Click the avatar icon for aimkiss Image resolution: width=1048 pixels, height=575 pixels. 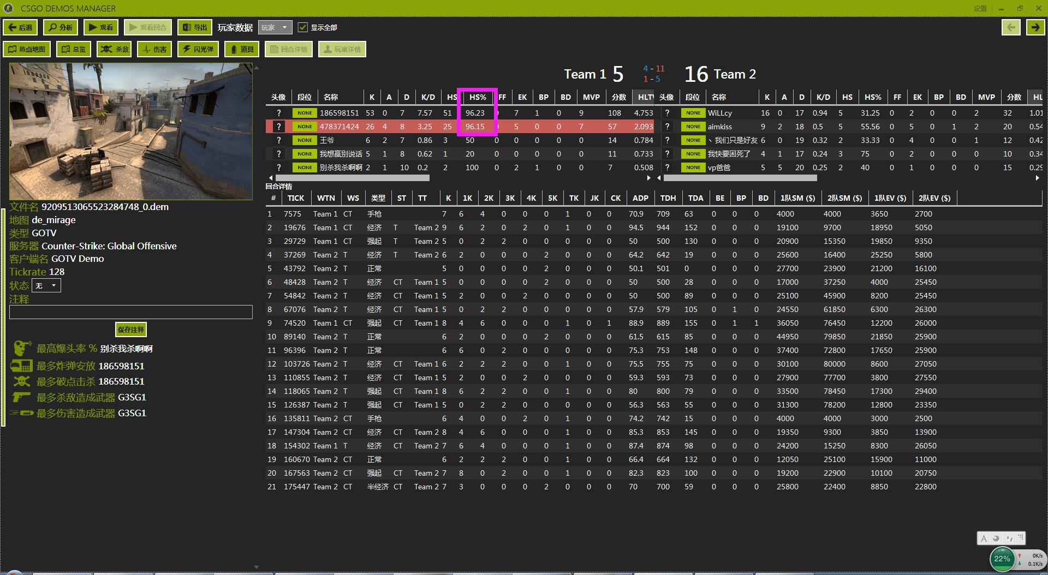[x=667, y=127]
